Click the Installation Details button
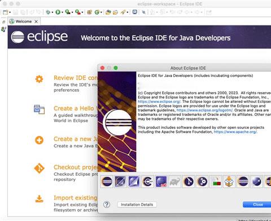Screen dimensions: 271x221 coord(137,205)
